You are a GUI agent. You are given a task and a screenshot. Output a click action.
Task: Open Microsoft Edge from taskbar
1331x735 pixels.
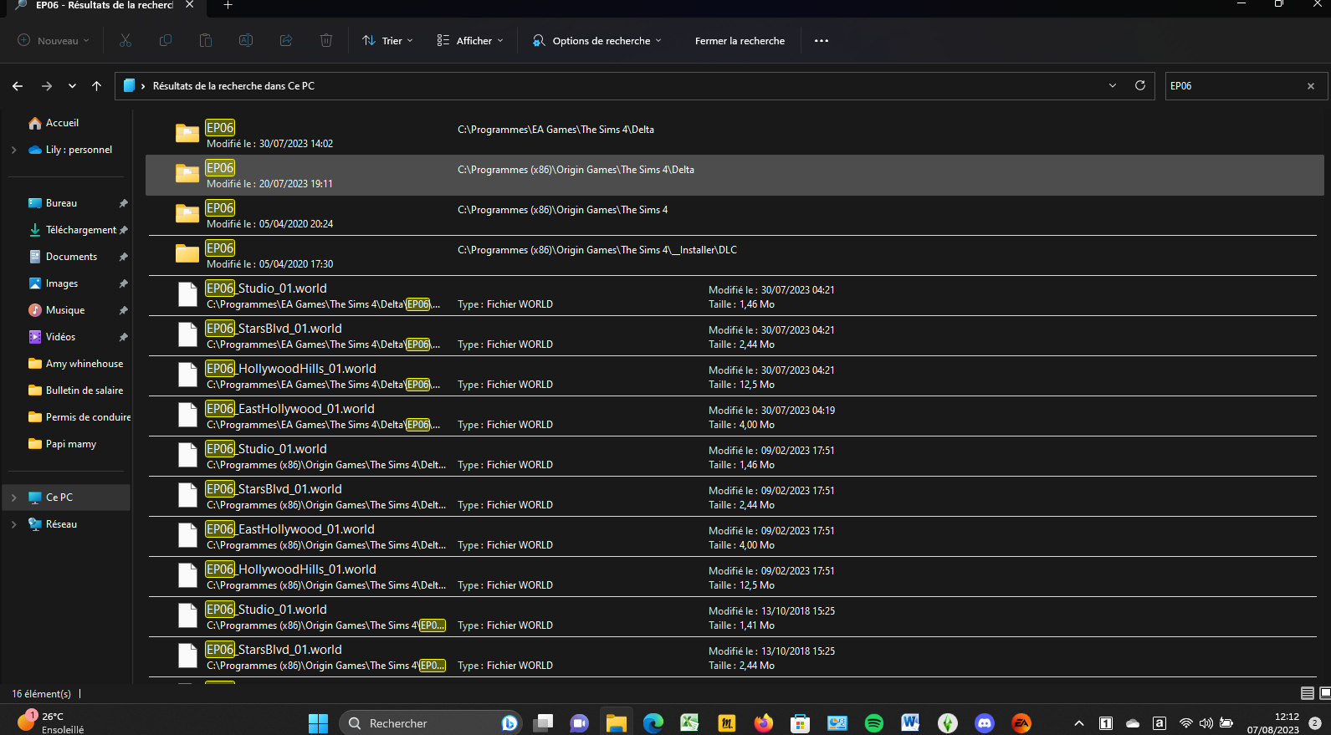coord(653,723)
